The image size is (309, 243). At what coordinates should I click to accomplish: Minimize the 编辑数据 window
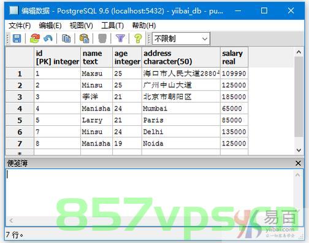(238, 10)
